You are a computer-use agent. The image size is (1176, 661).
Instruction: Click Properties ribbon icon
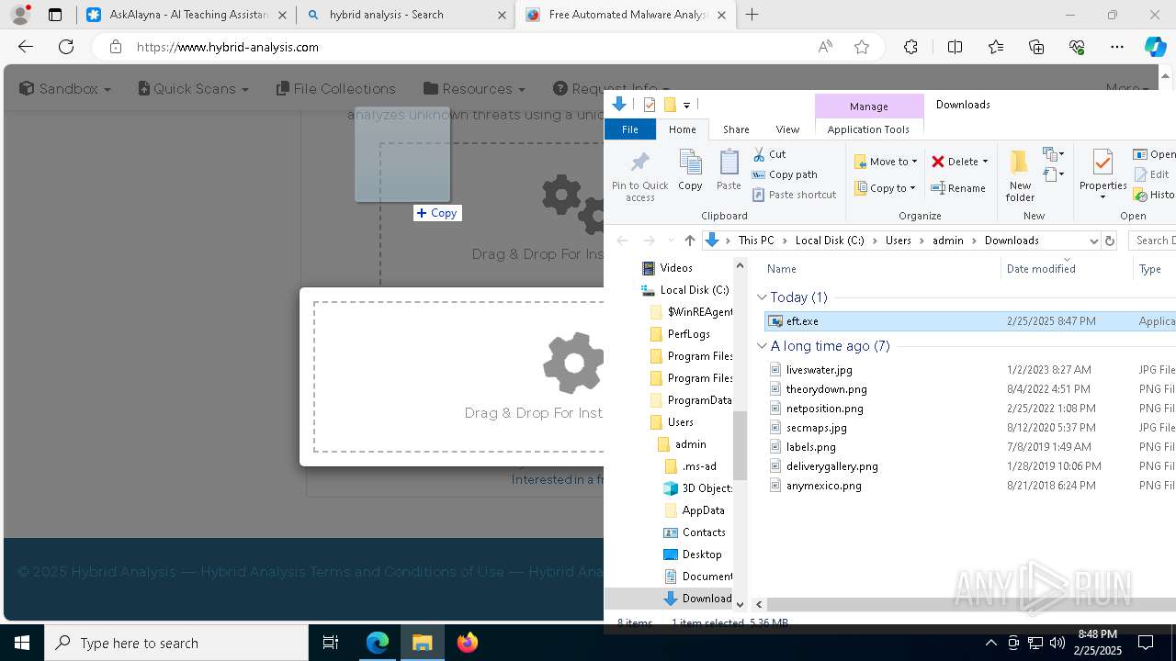pyautogui.click(x=1102, y=174)
